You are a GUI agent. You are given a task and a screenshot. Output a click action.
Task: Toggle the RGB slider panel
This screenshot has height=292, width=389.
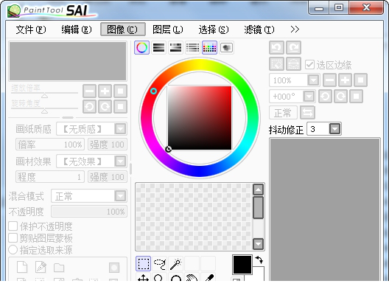click(x=159, y=47)
